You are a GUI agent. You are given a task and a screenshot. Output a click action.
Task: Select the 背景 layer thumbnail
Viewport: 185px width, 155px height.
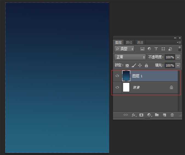click(x=126, y=88)
